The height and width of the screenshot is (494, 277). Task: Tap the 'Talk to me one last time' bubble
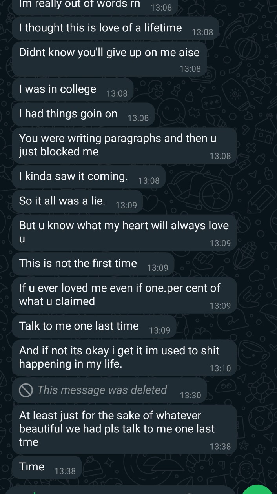[78, 326]
